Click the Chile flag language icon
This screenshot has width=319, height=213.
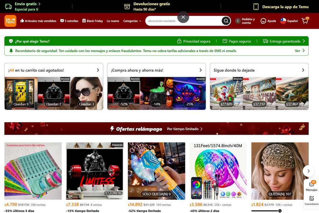click(283, 21)
